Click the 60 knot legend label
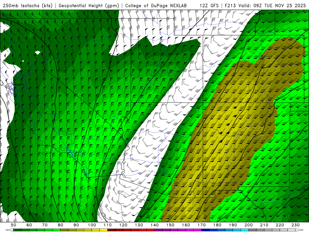Viewport: 309px width, 232px height. (29, 225)
